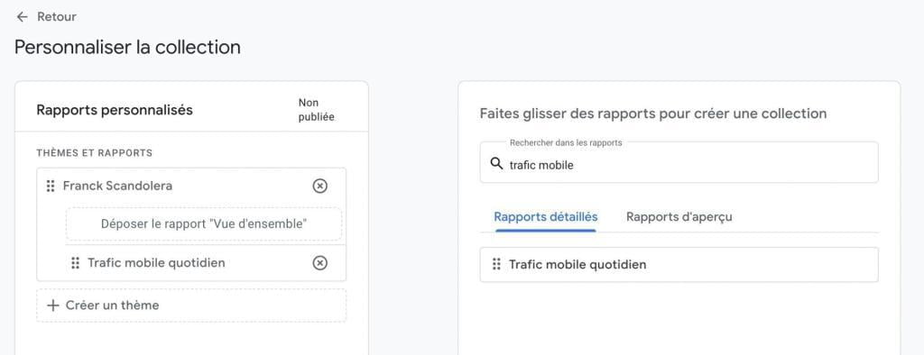
Task: Click the Déposer le rapport "Vue d'ensemble" drop zone
Action: (204, 223)
